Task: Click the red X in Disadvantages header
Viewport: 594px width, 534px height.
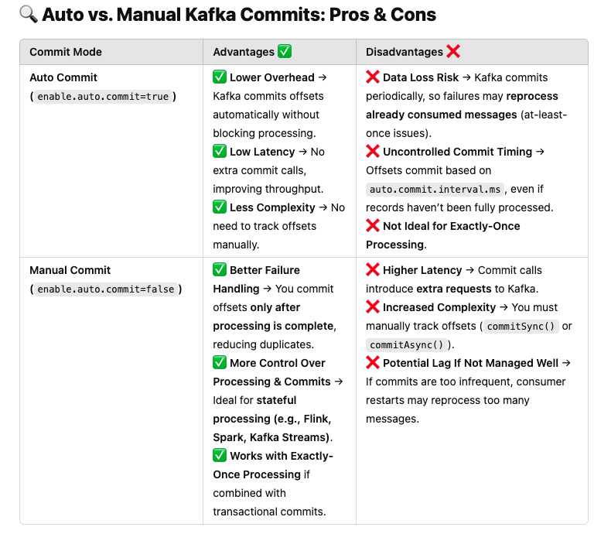Action: pyautogui.click(x=453, y=52)
